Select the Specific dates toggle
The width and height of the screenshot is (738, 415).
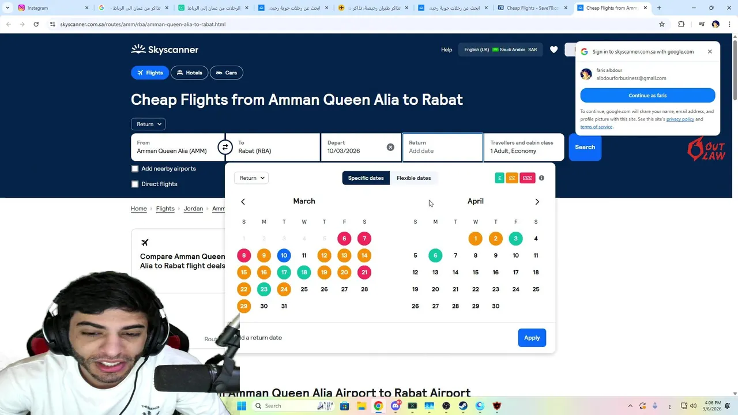pos(366,178)
